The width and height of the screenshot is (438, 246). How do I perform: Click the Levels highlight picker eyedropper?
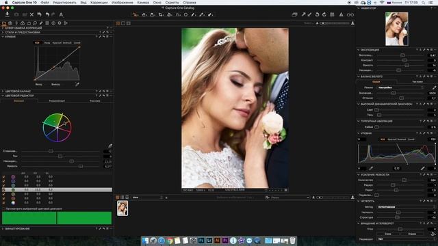pyautogui.click(x=423, y=168)
